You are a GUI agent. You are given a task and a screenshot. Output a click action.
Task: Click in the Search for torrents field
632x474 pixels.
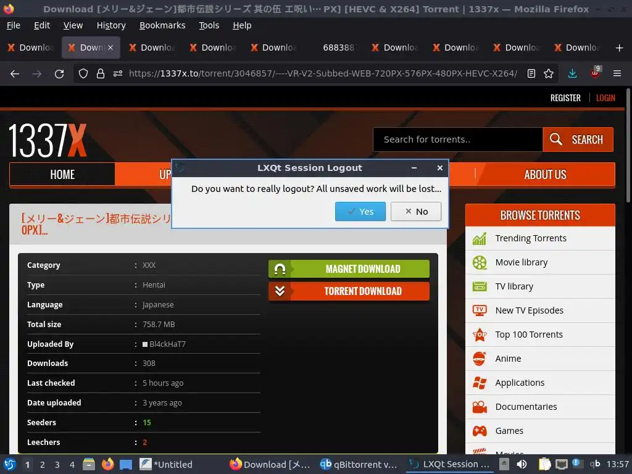click(458, 139)
